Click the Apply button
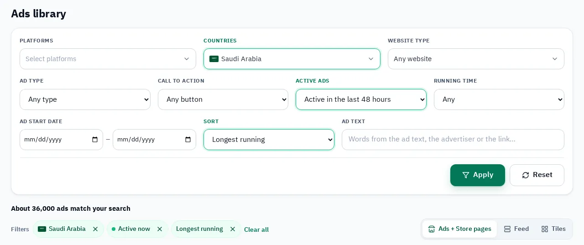This screenshot has height=245, width=584. [478, 175]
